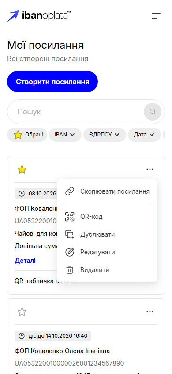Click the діє до 14.10.2026 16:40 badge

click(52, 336)
